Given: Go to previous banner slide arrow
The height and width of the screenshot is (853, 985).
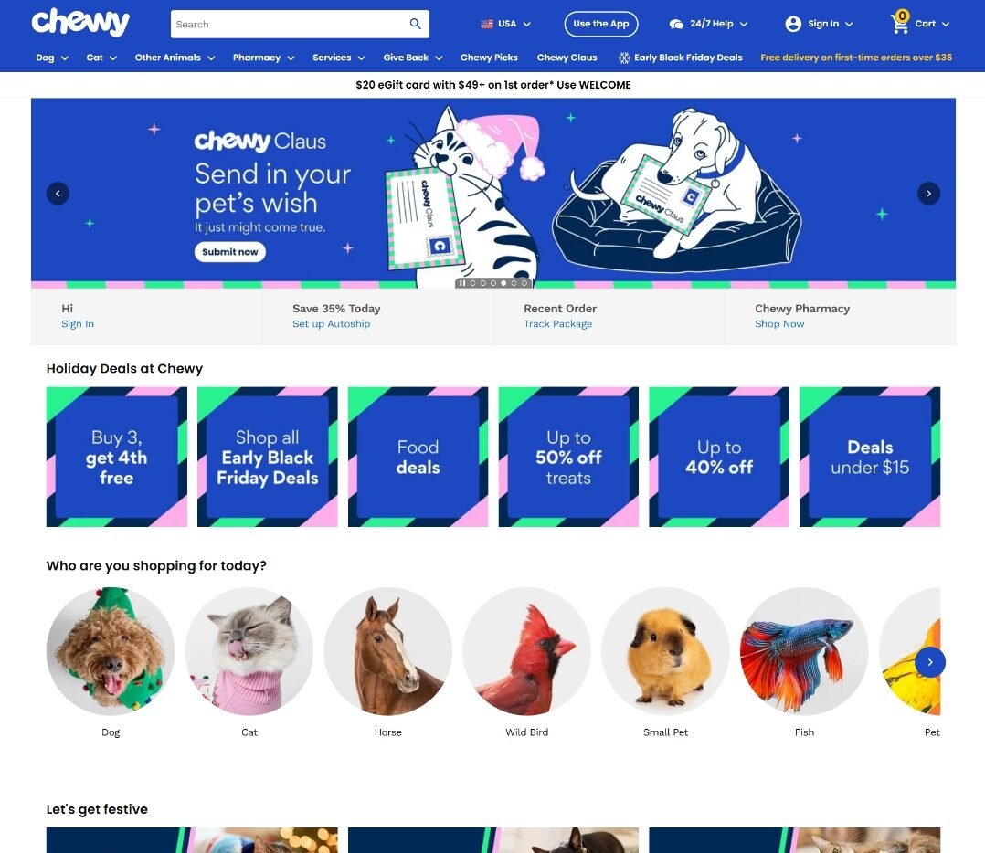Looking at the screenshot, I should [x=58, y=194].
